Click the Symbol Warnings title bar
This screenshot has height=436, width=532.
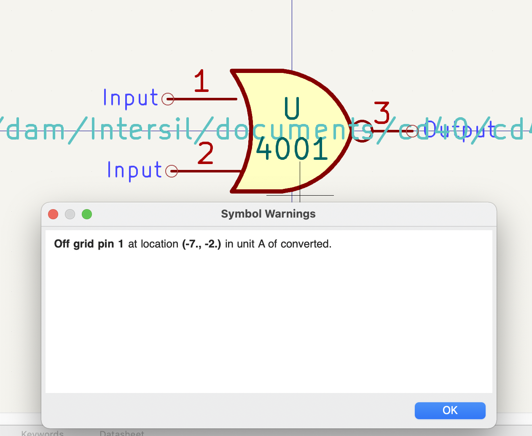point(268,214)
